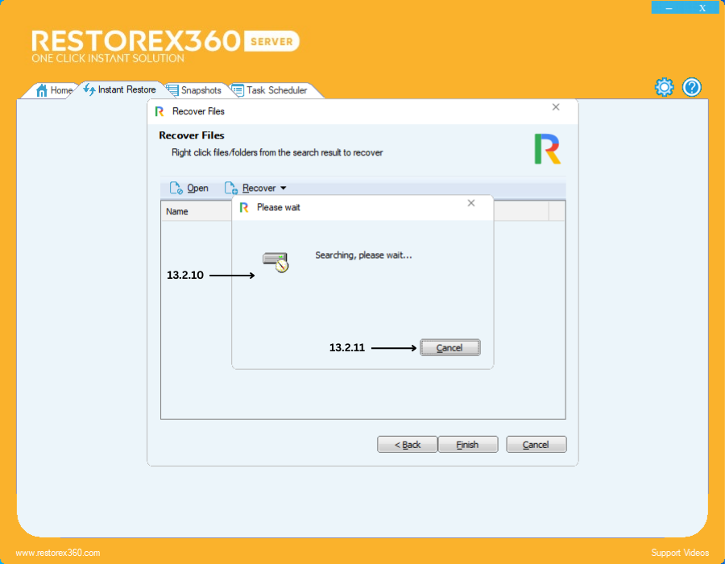
Task: Click the 'Searching, please wait…' message
Action: (x=363, y=255)
